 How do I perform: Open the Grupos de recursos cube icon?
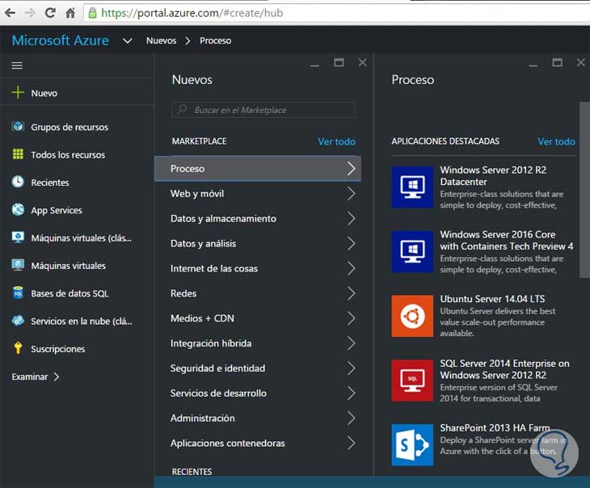tap(18, 126)
